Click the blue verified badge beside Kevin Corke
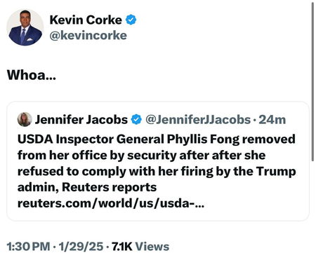Screen dimensions: 316x260 [131, 20]
